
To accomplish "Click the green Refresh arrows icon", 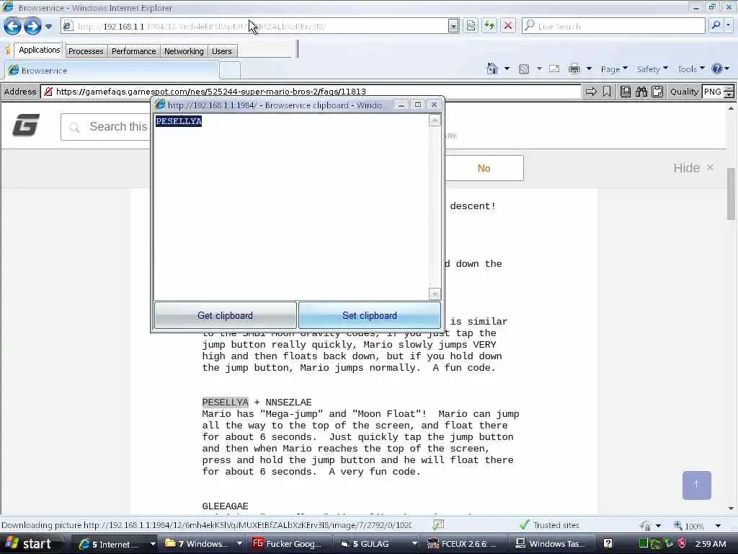I will pos(489,26).
